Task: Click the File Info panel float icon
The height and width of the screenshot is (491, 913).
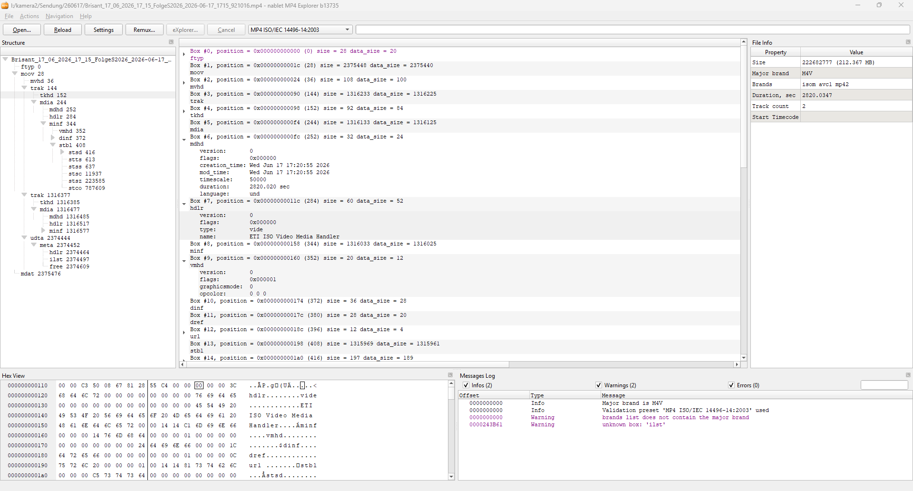Action: coord(908,42)
